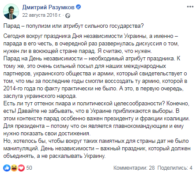Click the line starting 'Есть ли тут оттенок'
Screen dimensions: 196x175
tap(96, 104)
